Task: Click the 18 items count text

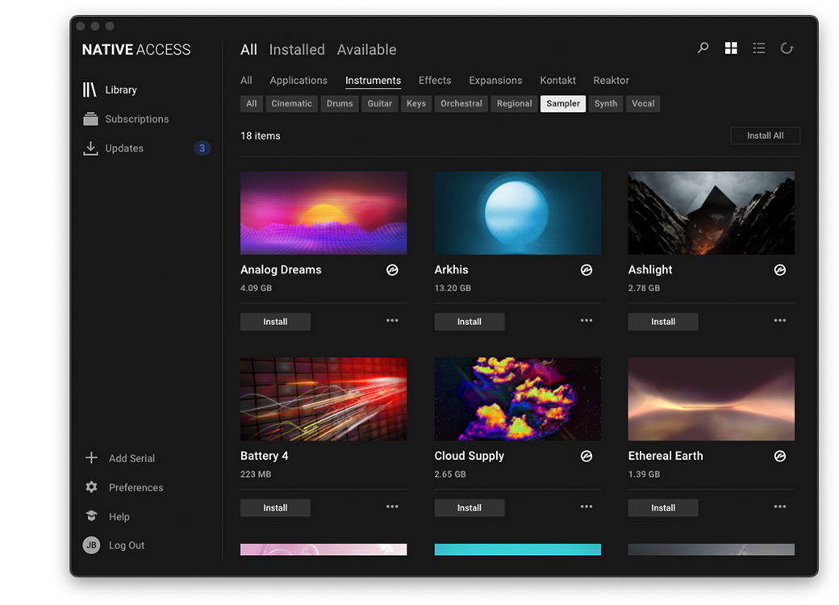Action: pos(261,136)
